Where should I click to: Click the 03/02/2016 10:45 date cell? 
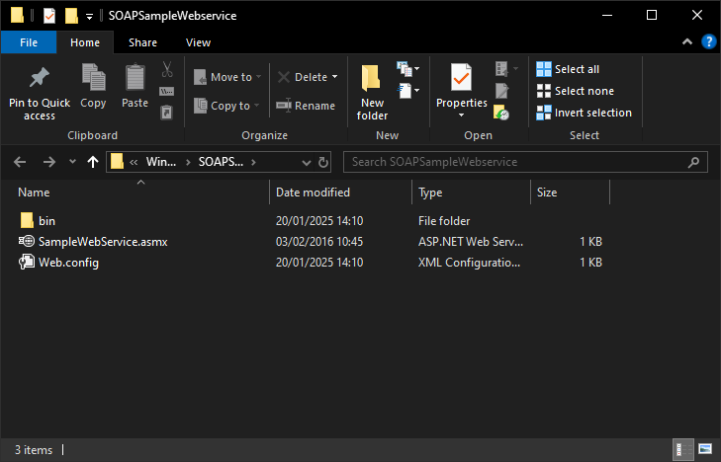pyautogui.click(x=319, y=242)
